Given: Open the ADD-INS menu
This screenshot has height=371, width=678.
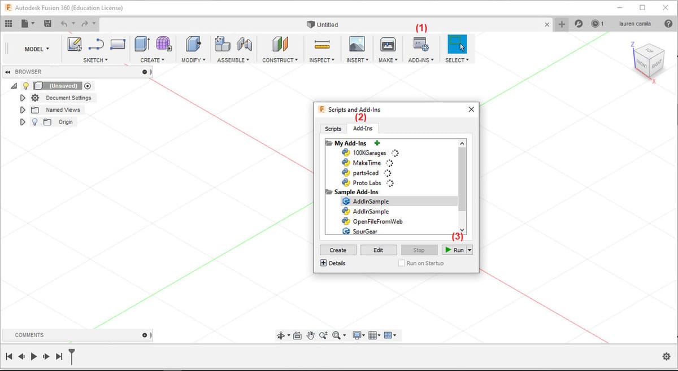Looking at the screenshot, I should point(421,60).
